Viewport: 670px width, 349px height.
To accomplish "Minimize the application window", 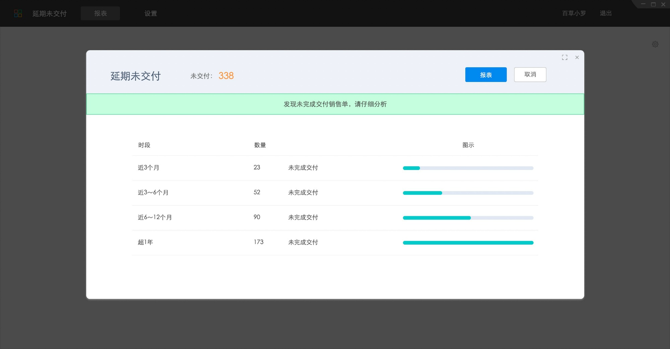I will click(x=643, y=4).
